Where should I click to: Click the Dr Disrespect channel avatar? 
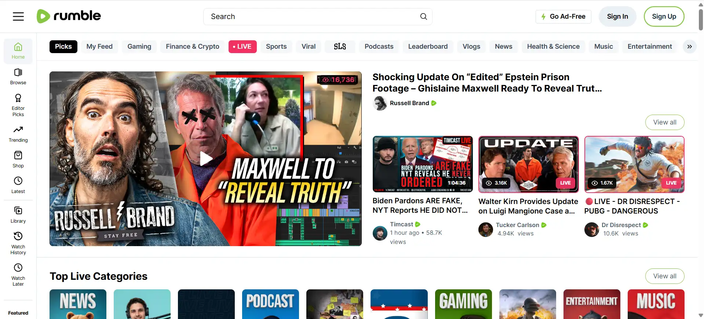point(592,230)
